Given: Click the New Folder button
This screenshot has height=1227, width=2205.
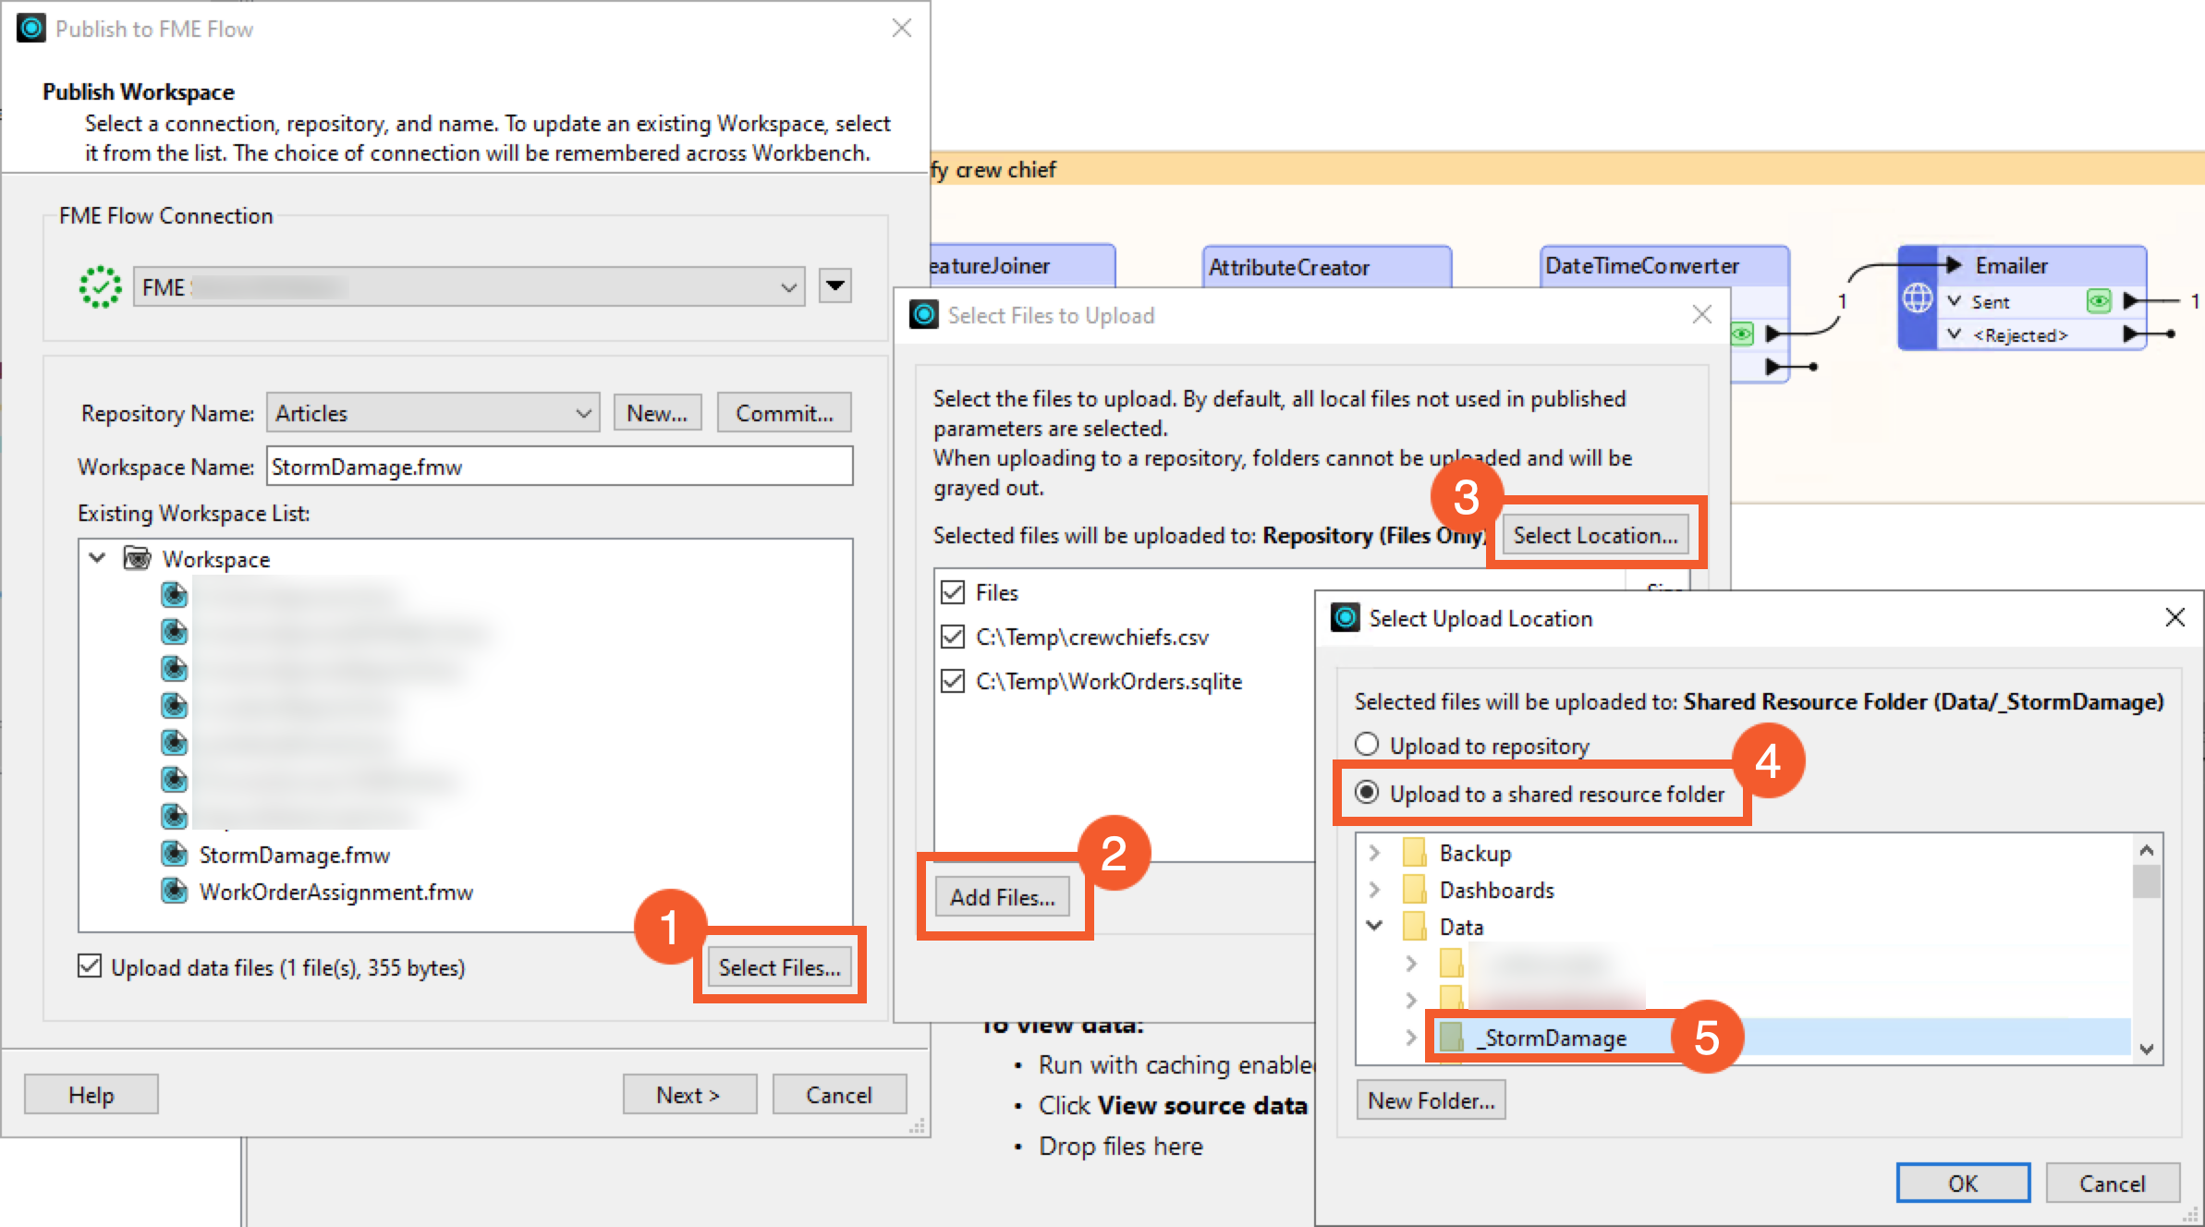Looking at the screenshot, I should pos(1431,1099).
